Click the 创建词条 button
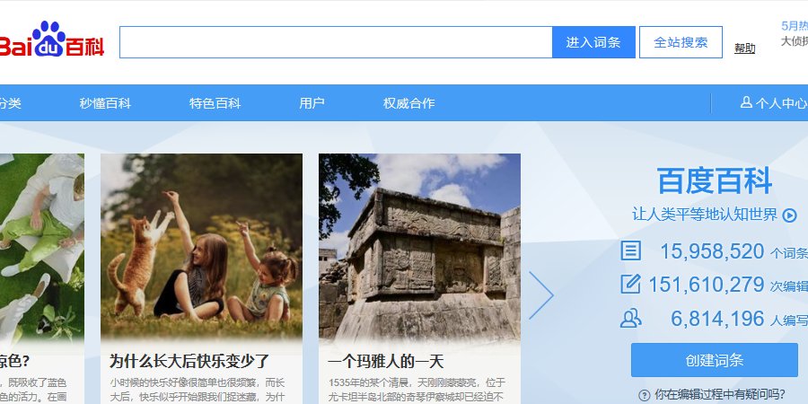 point(715,360)
